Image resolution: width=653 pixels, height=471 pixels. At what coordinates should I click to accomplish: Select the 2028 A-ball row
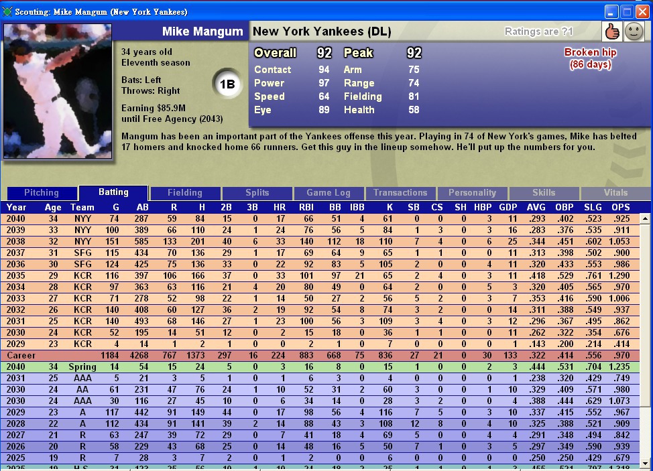pyautogui.click(x=320, y=423)
